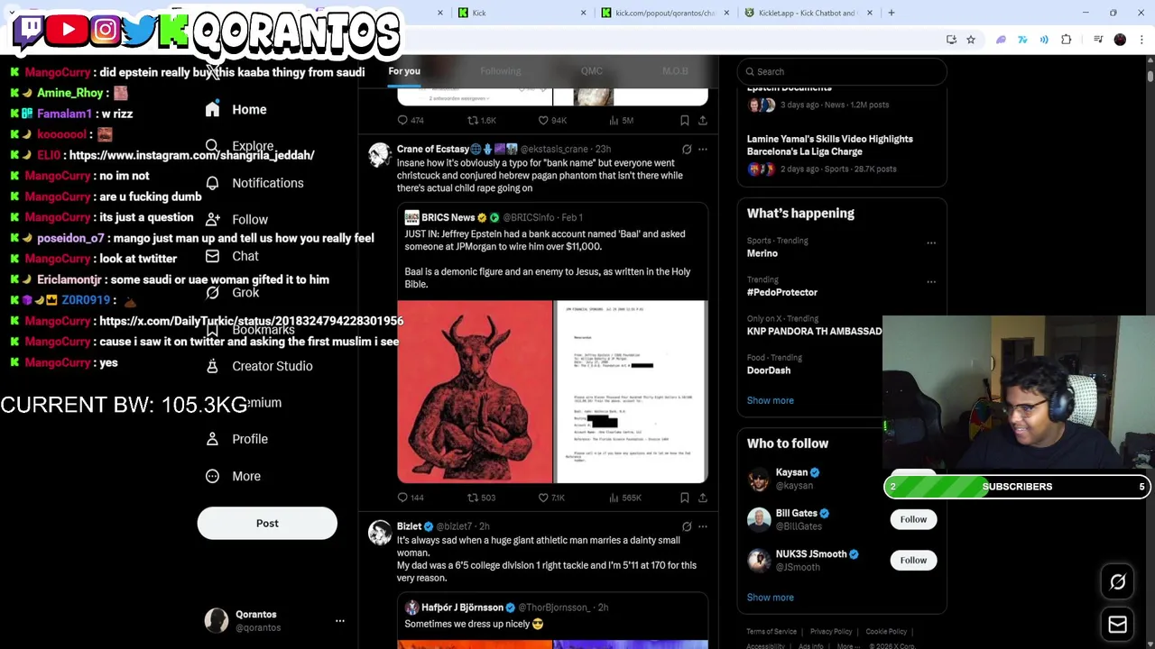Repost the tweet with 503 reposts
Screen dimensions: 1155x649
tap(481, 498)
